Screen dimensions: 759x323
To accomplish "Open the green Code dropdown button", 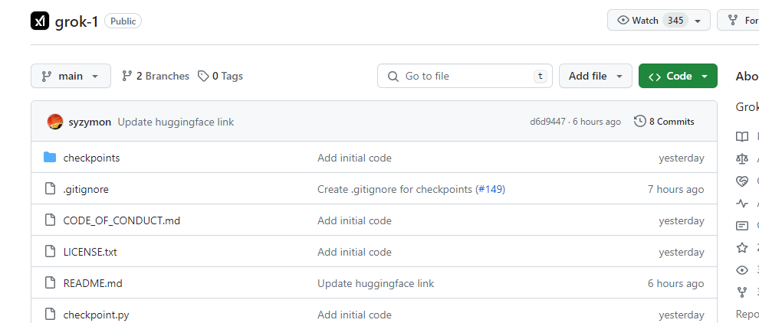I will (x=678, y=76).
